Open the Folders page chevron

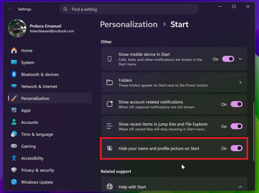coord(240,82)
